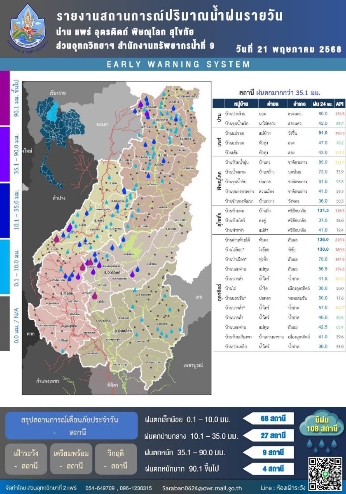This screenshot has height=494, width=346.
Task: Click the API column header
Action: pyautogui.click(x=340, y=104)
